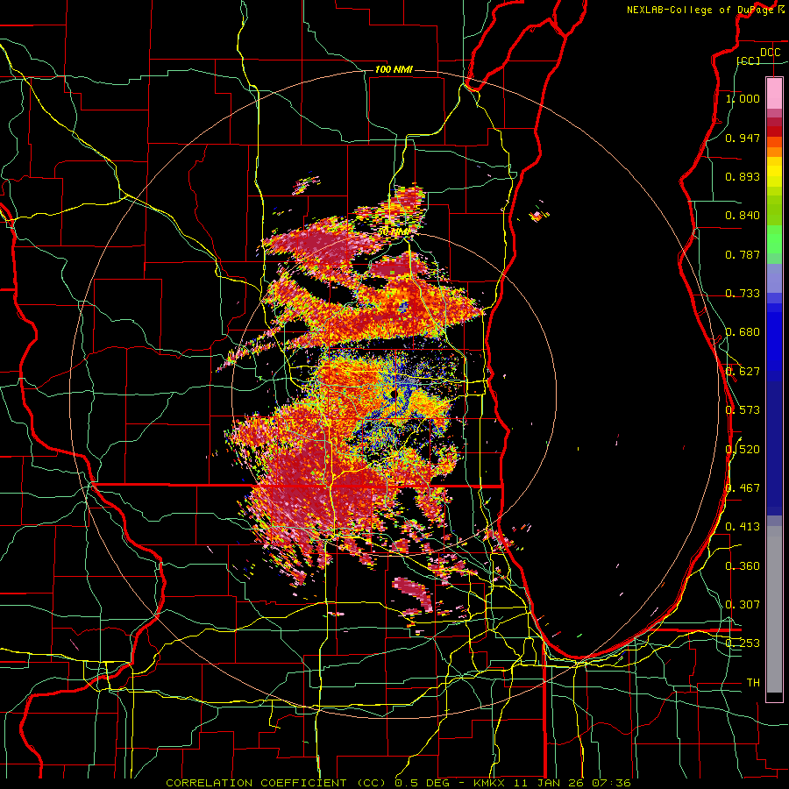Select the 0.467 scale value
Image resolution: width=789 pixels, height=789 pixels.
(x=743, y=488)
